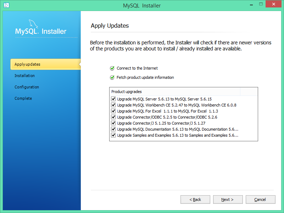Go to previous page with Back button
This screenshot has width=284, height=213.
[195, 200]
